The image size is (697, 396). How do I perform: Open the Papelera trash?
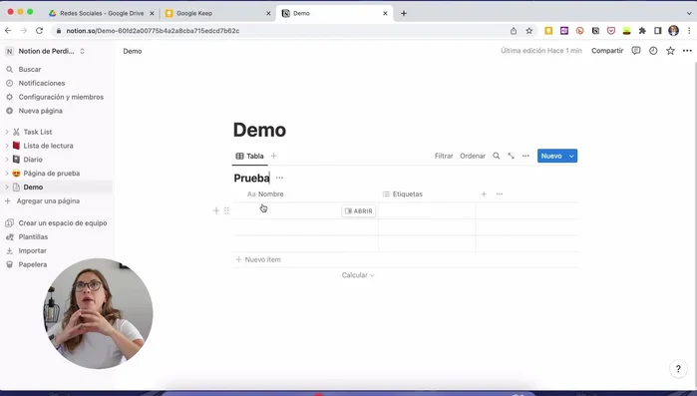pyautogui.click(x=33, y=264)
